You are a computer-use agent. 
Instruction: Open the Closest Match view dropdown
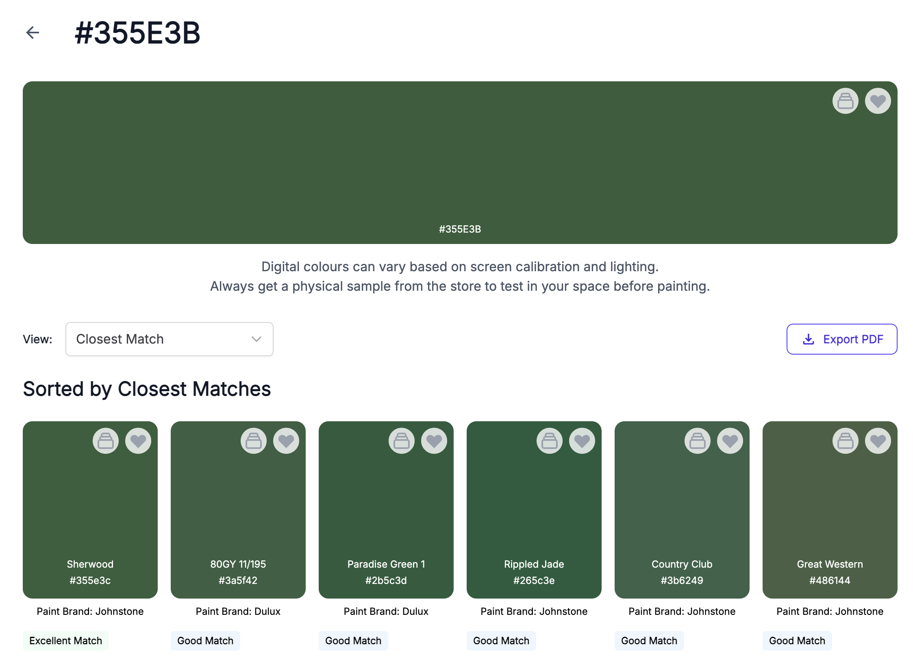169,339
